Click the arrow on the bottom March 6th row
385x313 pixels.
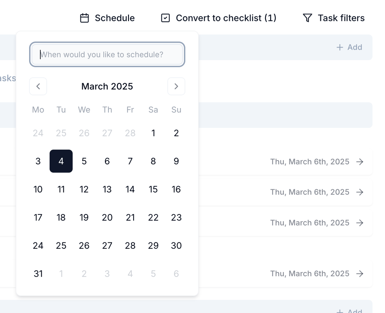click(x=360, y=274)
